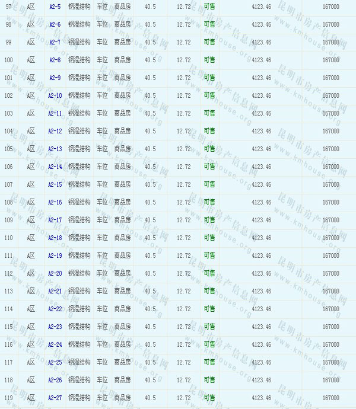Click the A2-24 unit link

(55, 344)
